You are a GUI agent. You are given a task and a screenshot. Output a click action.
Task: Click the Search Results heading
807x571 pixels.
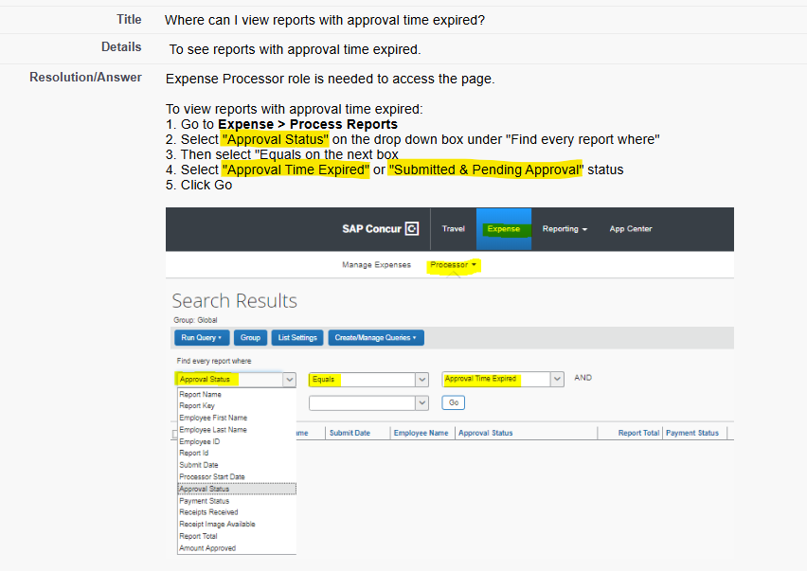pos(234,301)
